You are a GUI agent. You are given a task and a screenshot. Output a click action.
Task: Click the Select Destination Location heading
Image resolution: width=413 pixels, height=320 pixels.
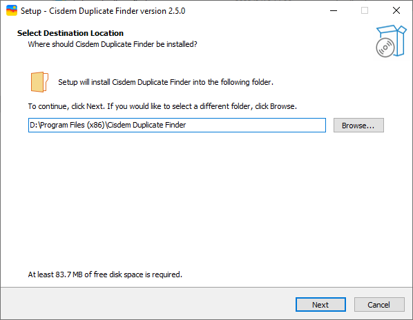(x=70, y=33)
